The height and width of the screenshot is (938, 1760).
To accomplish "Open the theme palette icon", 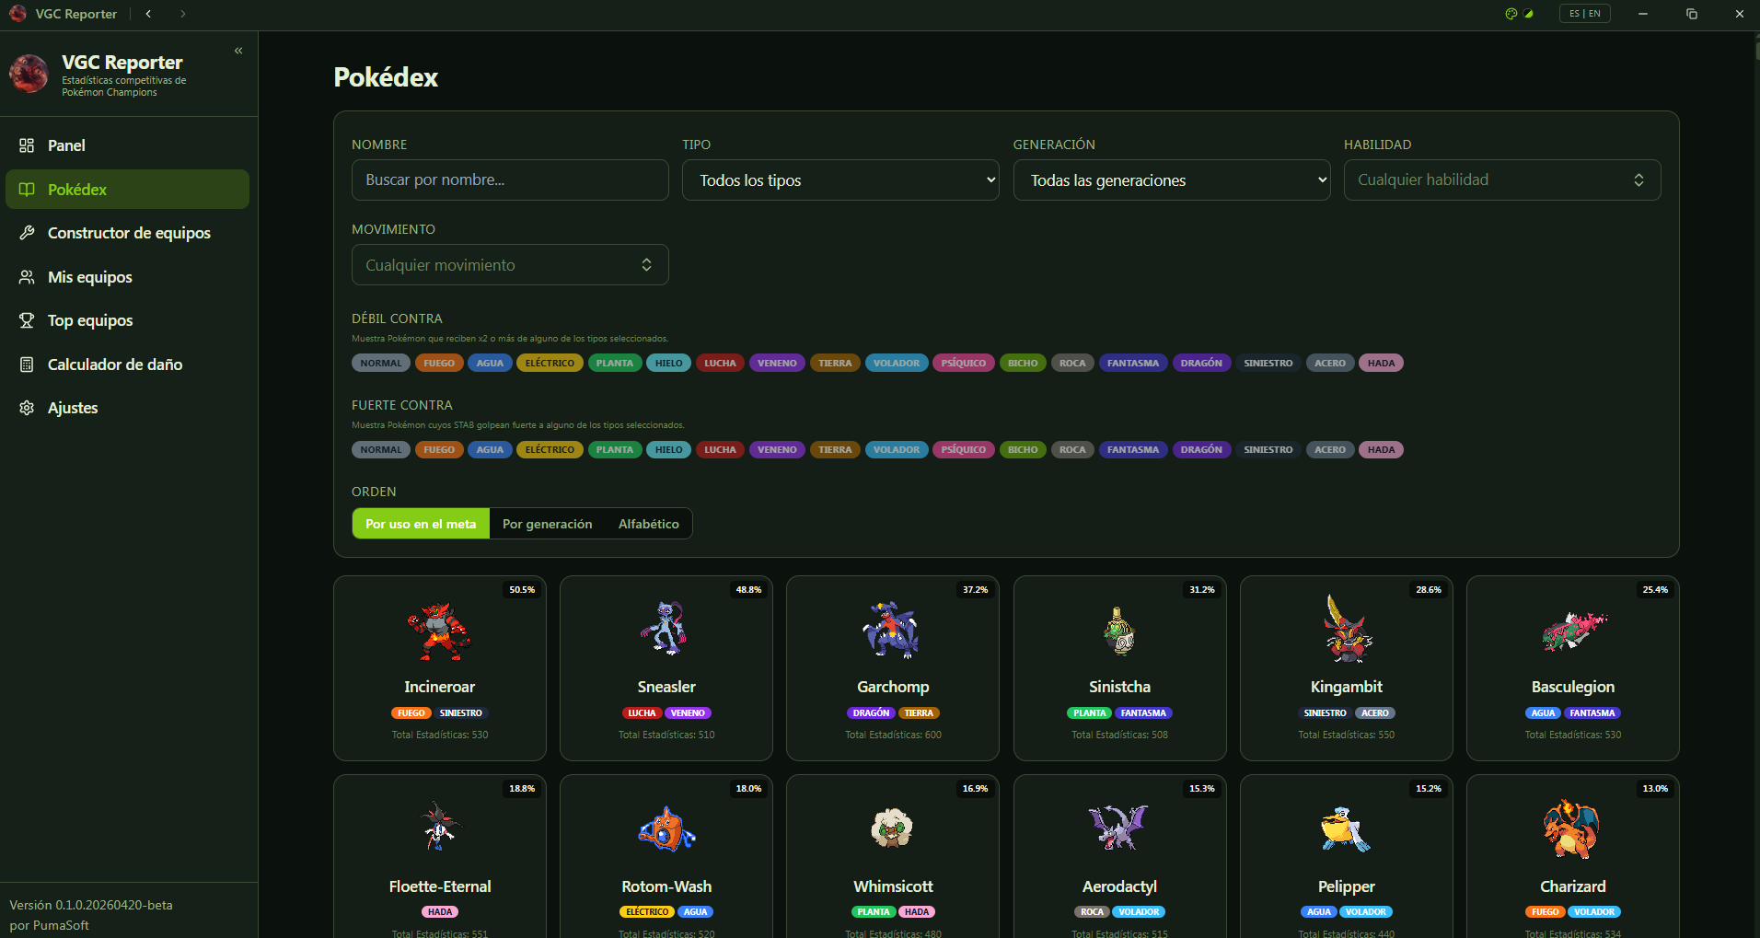I will click(x=1511, y=14).
